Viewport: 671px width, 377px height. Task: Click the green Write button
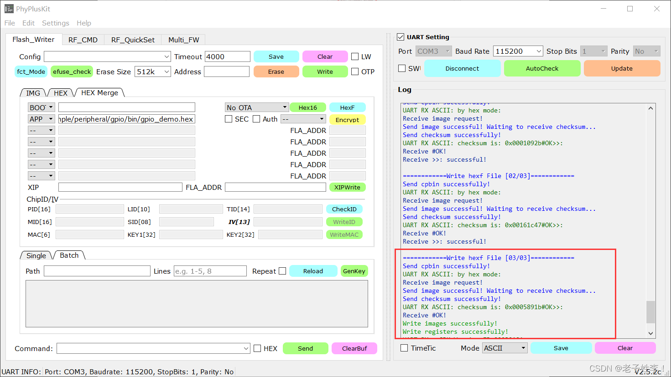tap(325, 71)
